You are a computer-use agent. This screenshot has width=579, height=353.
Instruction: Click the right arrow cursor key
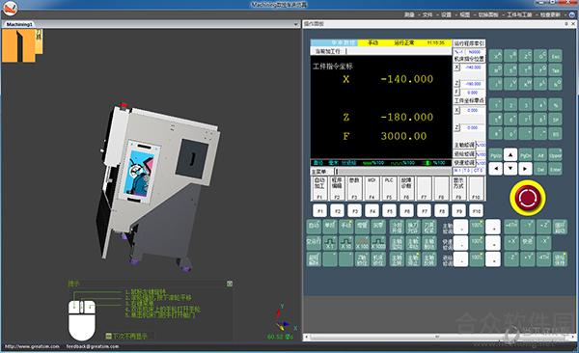[525, 169]
